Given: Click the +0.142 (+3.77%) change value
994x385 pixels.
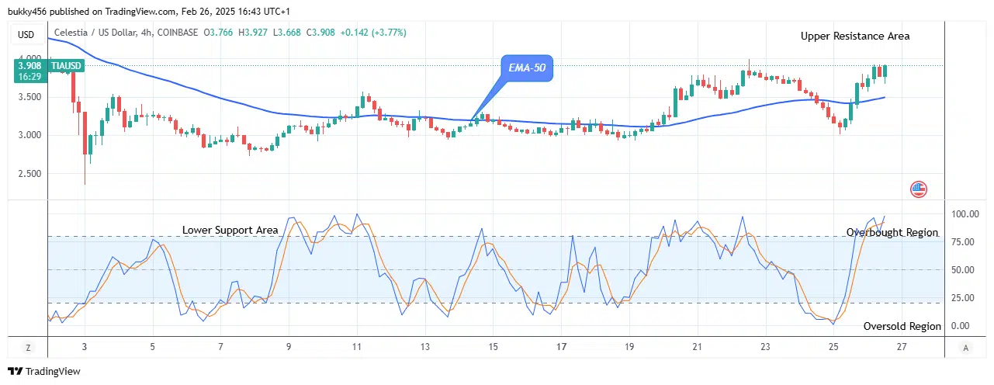Looking at the screenshot, I should (372, 33).
